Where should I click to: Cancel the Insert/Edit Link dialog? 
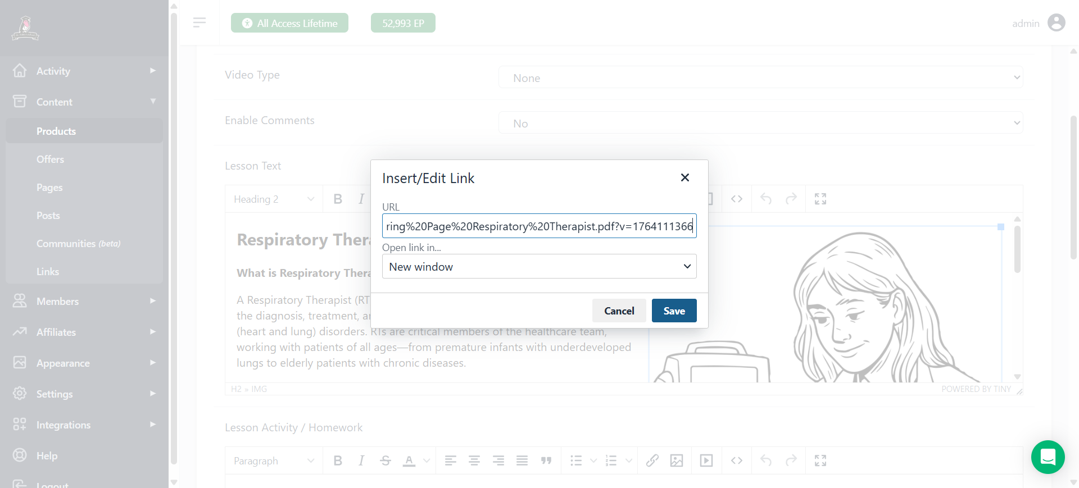click(x=619, y=311)
